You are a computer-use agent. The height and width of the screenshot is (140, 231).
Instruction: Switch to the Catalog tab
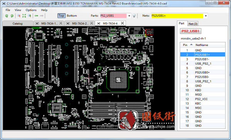[18, 23]
